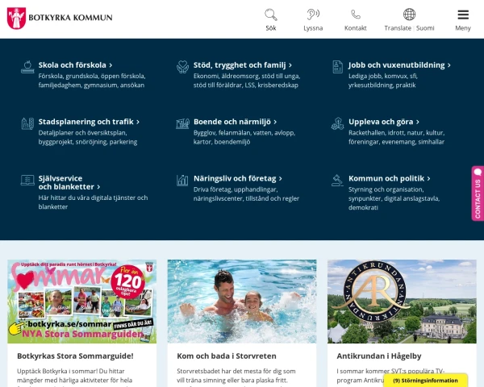The height and width of the screenshot is (387, 484).
Task: Expand Uppleva och göra chevron link
Action: coord(384,122)
